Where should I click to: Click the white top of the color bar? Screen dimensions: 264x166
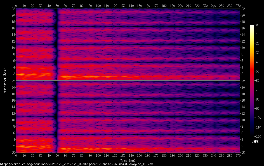[x=252, y=26]
